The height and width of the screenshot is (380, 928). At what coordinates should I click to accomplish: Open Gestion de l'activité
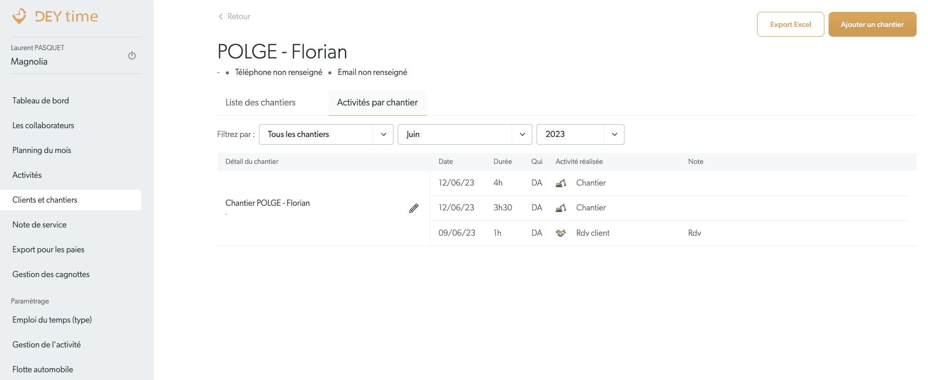(47, 345)
